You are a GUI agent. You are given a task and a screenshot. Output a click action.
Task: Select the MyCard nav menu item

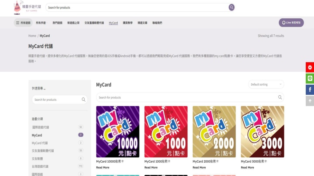click(x=113, y=23)
